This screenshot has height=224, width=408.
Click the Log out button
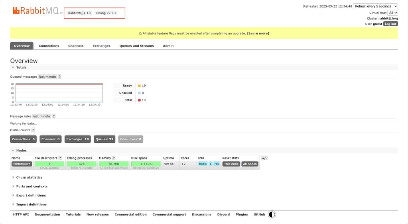pyautogui.click(x=390, y=24)
